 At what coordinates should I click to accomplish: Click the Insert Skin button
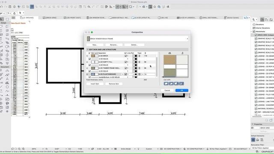pyautogui.click(x=95, y=84)
